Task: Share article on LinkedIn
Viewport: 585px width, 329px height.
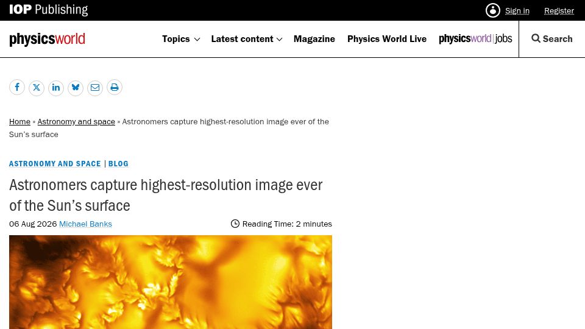Action: coord(56,87)
